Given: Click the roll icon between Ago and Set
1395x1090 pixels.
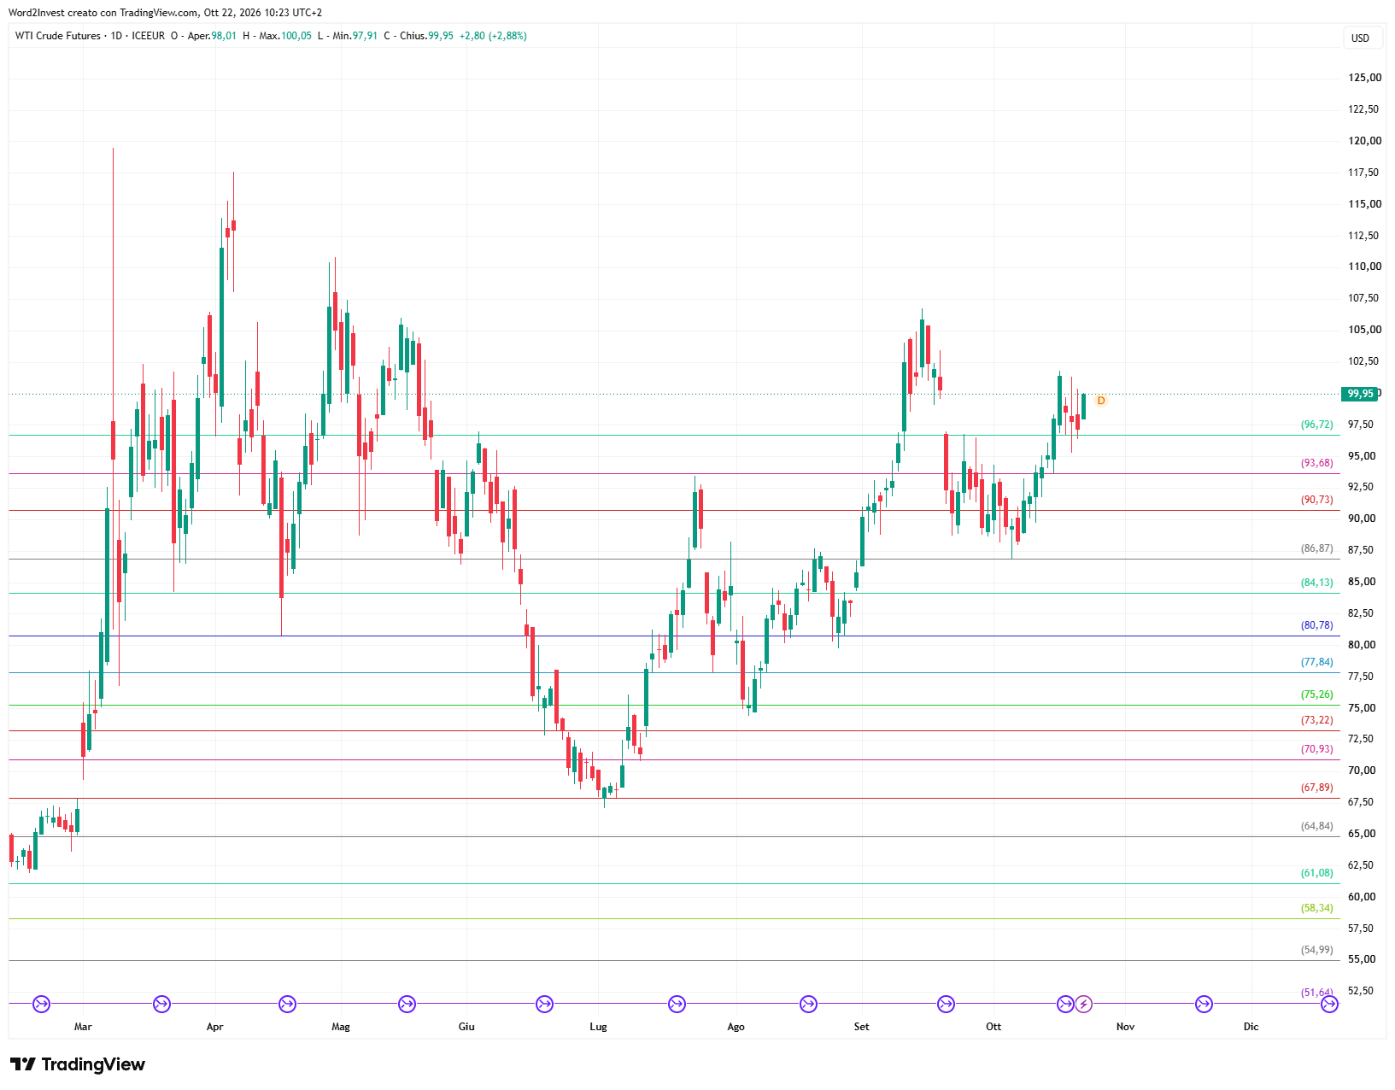Looking at the screenshot, I should pos(808,1004).
